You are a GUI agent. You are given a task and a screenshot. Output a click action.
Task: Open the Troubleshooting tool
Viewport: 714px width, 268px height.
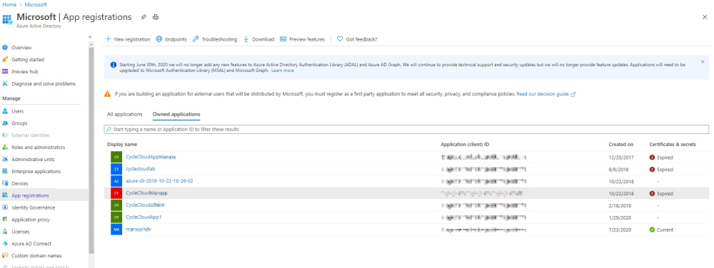(215, 39)
